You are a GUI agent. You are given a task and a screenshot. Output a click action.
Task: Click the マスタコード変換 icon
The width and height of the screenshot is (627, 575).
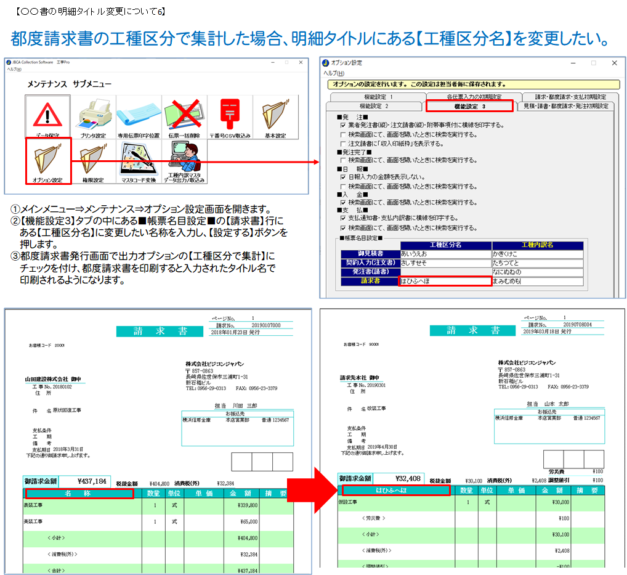point(139,161)
